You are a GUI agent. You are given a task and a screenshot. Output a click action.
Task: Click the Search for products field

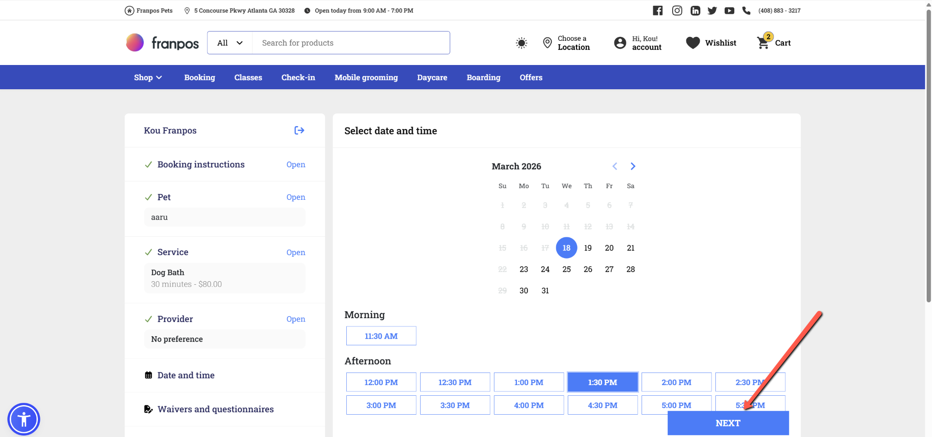coord(351,43)
